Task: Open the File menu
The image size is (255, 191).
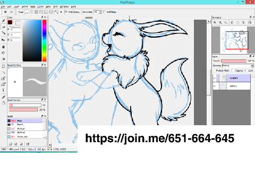Action: [x=3, y=7]
